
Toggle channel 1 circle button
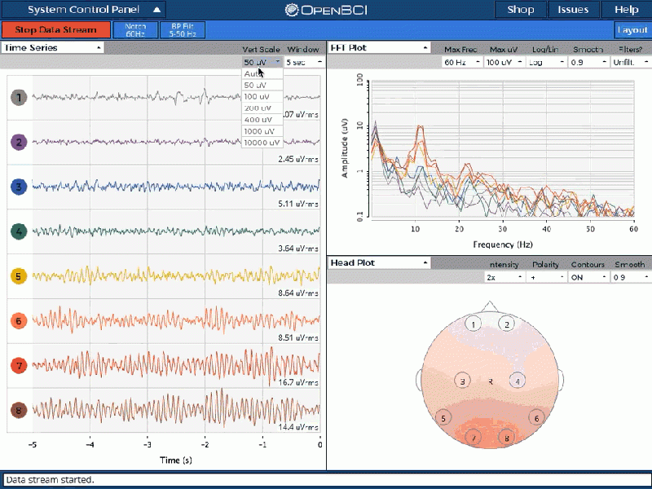(x=19, y=98)
